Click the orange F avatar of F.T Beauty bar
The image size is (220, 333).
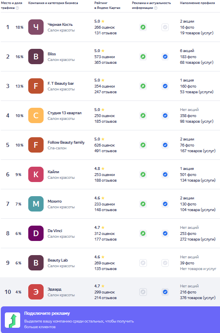pyautogui.click(x=36, y=86)
